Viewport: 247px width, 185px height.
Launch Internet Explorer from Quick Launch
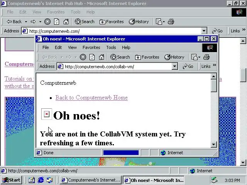(41, 180)
